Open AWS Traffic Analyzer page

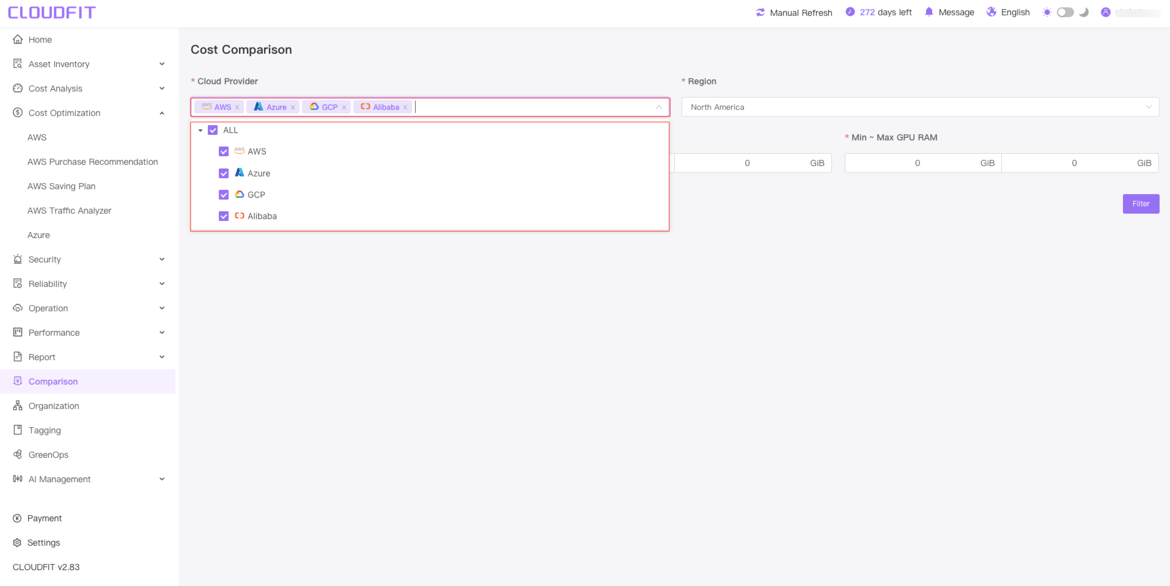(70, 211)
